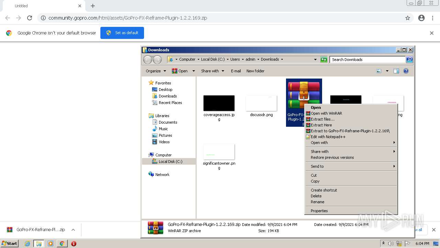Click Open in the Explorer toolbar
This screenshot has width=440, height=248.
(180, 71)
